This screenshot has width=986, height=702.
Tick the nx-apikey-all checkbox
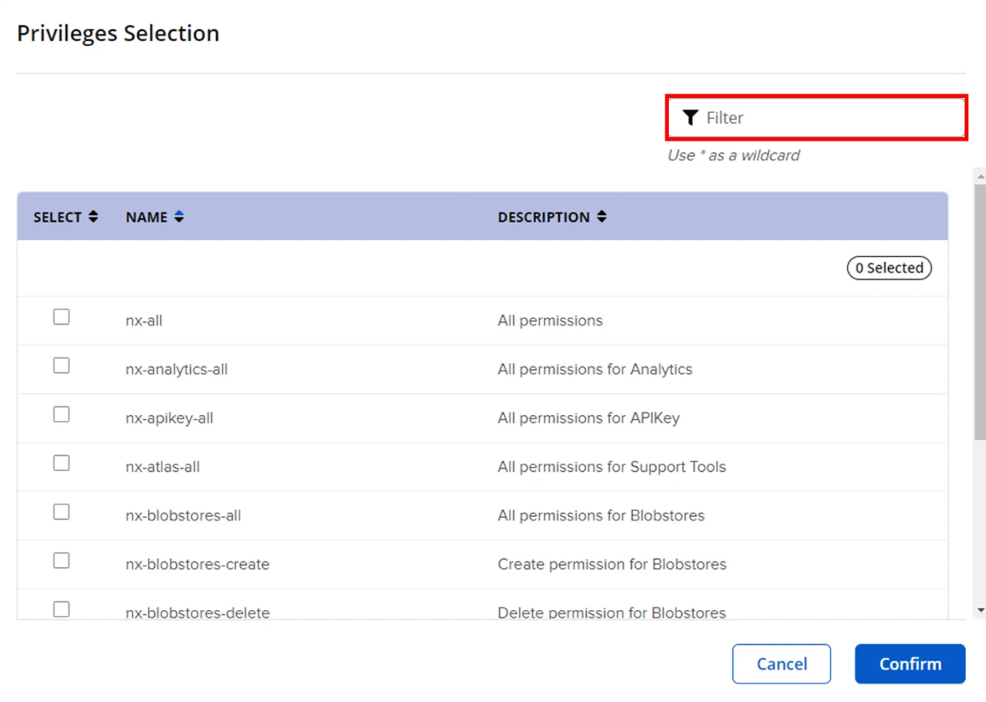(62, 415)
